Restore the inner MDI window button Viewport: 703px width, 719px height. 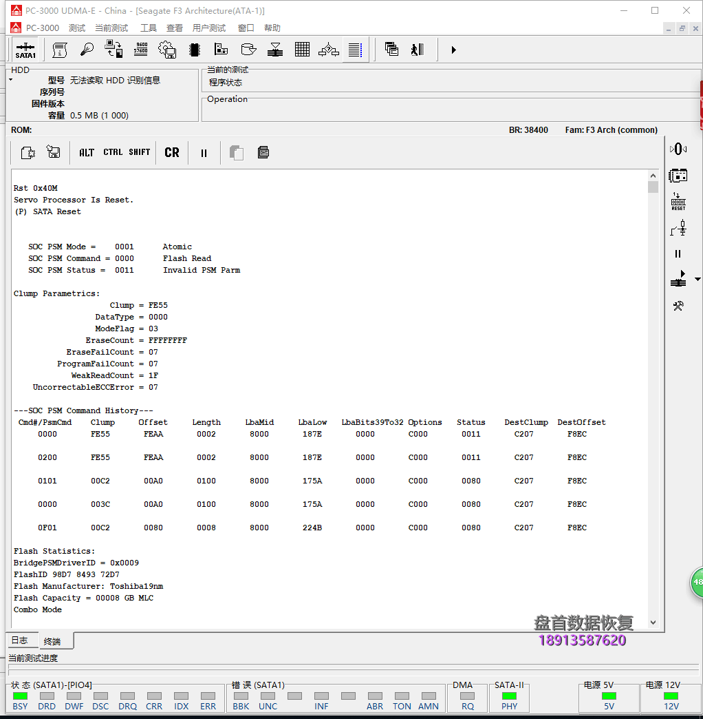pos(682,28)
